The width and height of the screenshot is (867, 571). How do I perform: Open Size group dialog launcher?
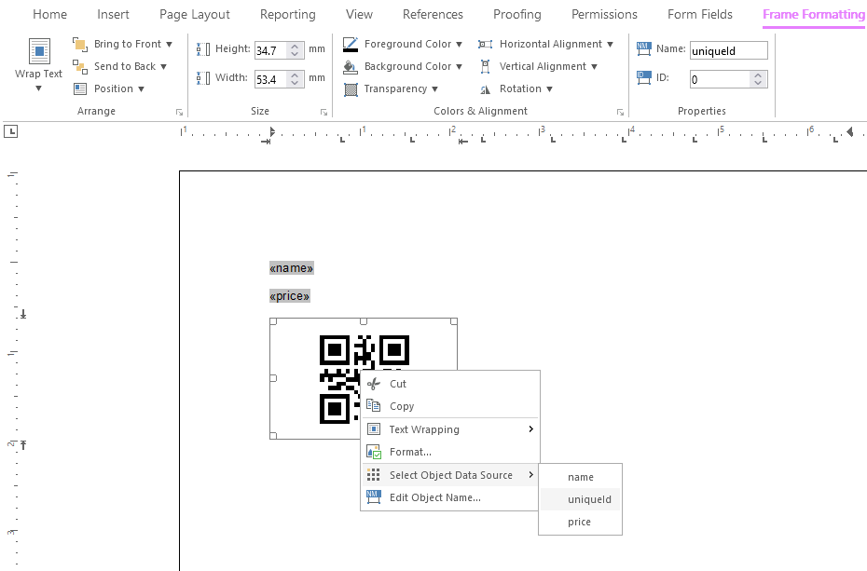[323, 112]
